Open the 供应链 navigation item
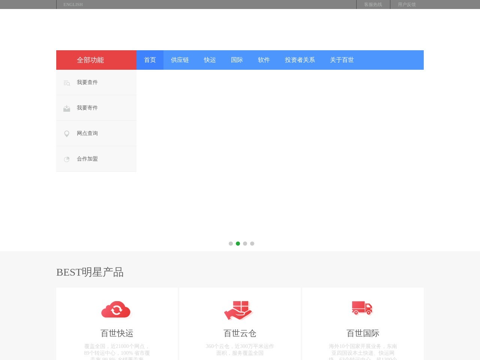The width and height of the screenshot is (480, 360). (180, 60)
